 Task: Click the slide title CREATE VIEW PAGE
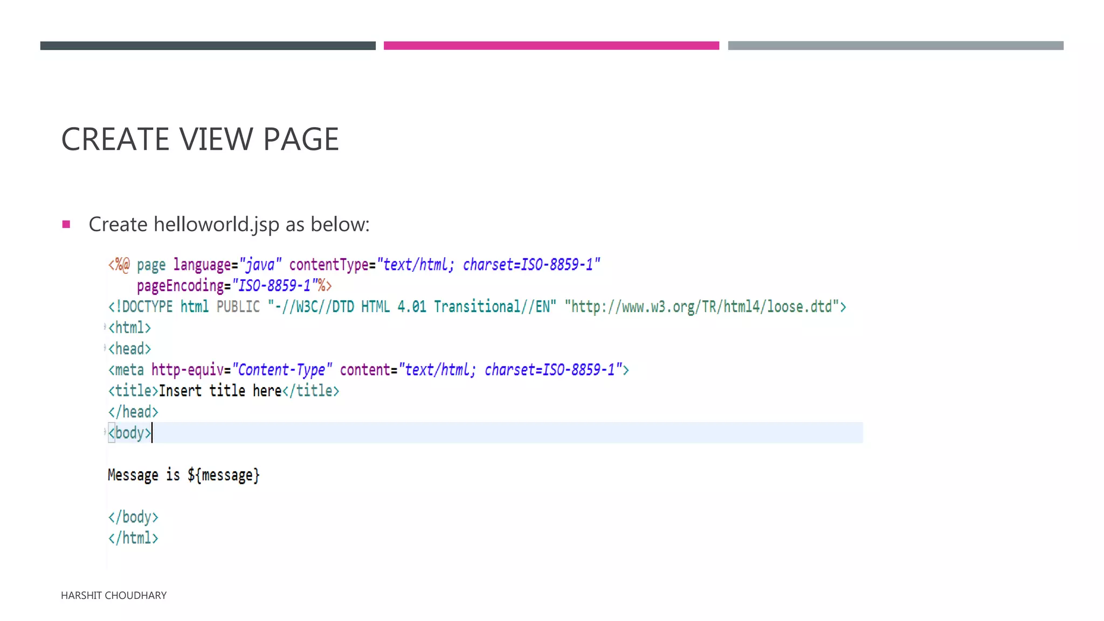pyautogui.click(x=200, y=139)
